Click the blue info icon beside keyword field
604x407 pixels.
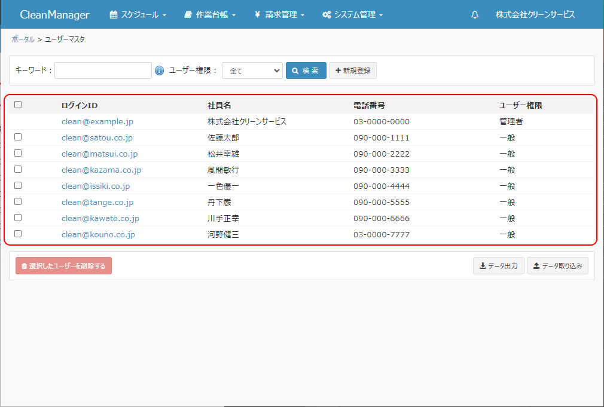[159, 71]
